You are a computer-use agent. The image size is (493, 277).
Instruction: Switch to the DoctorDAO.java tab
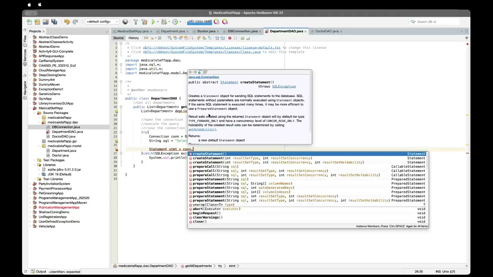click(327, 31)
